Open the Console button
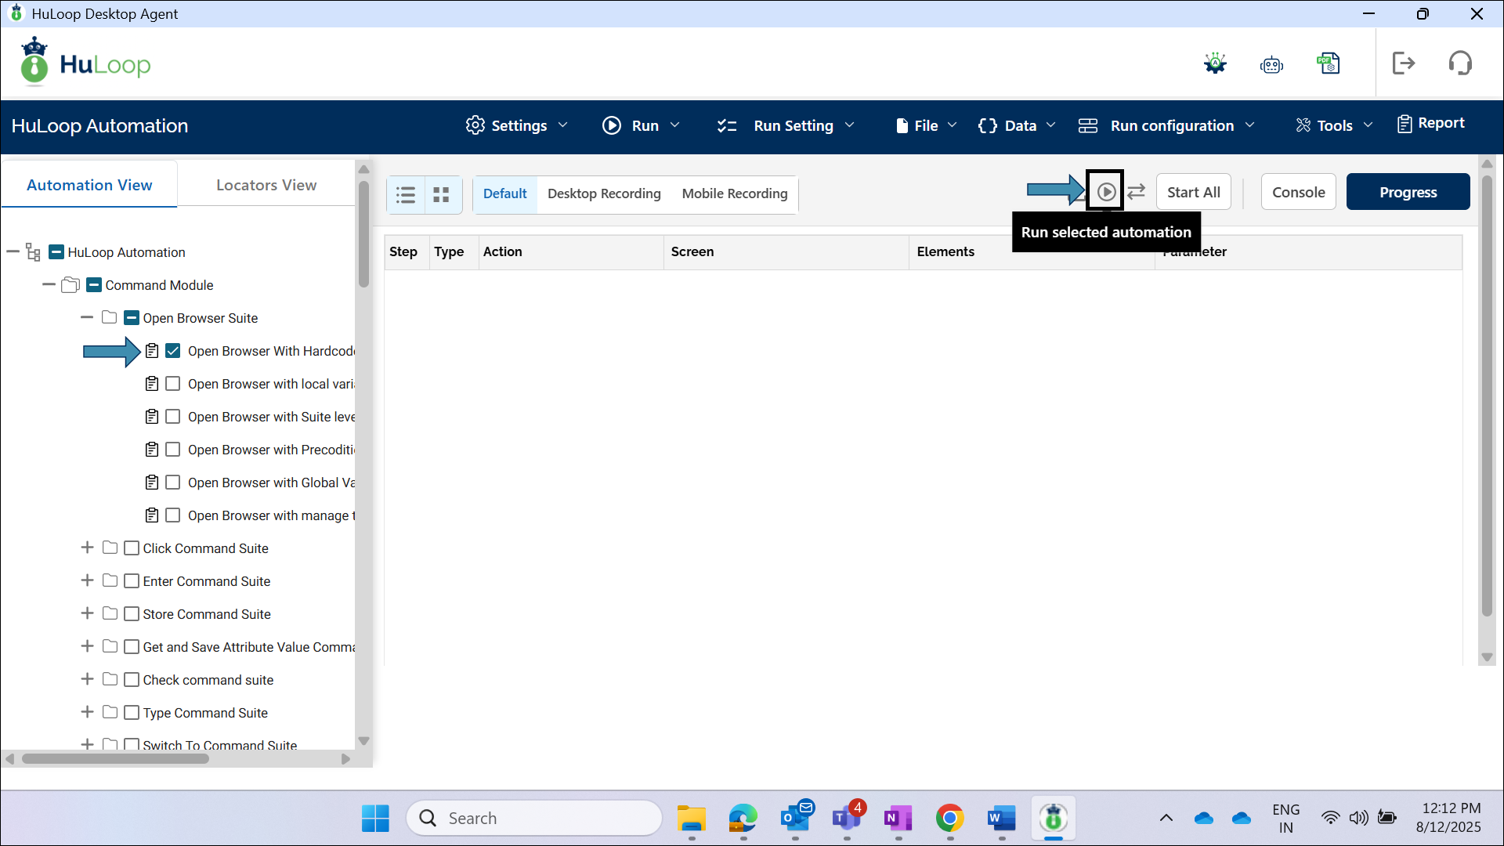1504x846 pixels. (1298, 192)
